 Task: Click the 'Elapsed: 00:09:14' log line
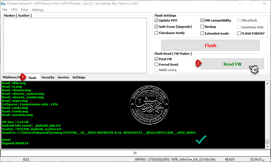pyautogui.click(x=15, y=143)
